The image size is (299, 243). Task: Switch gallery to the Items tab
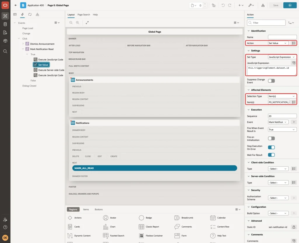pyautogui.click(x=86, y=209)
